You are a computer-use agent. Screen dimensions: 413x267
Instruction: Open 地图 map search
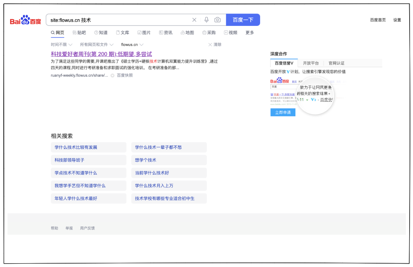coord(188,33)
